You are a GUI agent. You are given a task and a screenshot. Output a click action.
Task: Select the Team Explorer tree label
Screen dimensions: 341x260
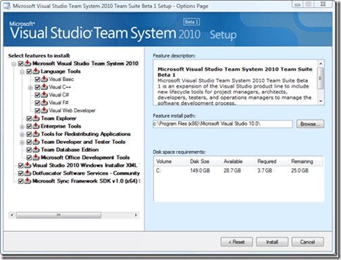click(x=59, y=118)
